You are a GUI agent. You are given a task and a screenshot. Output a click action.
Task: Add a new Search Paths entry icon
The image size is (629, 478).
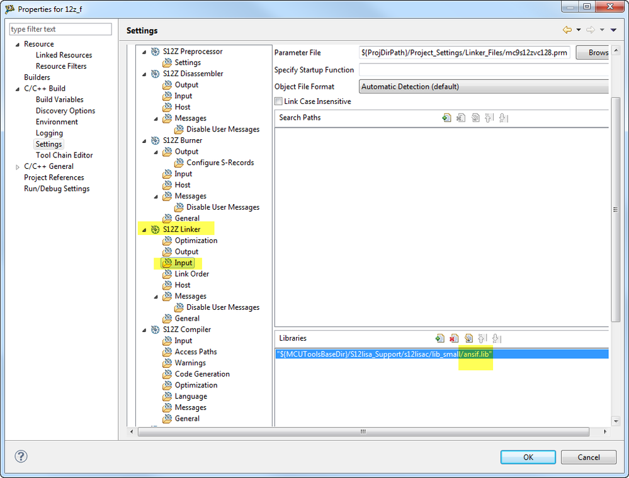446,118
